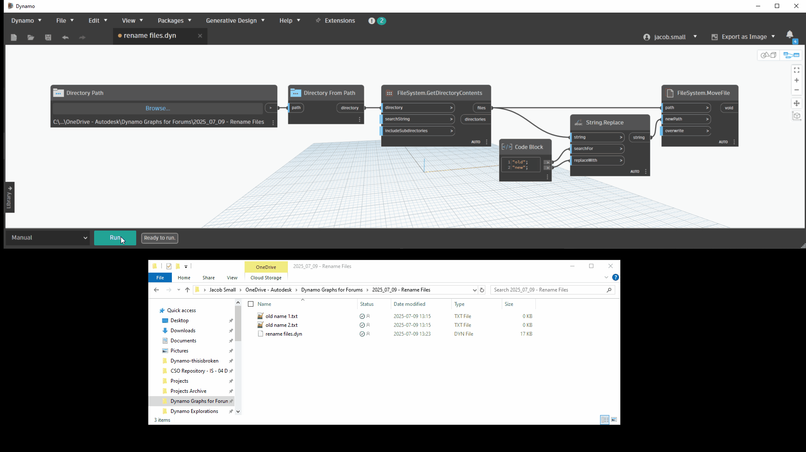The image size is (806, 452).
Task: Open the Extensions menu
Action: pos(335,21)
